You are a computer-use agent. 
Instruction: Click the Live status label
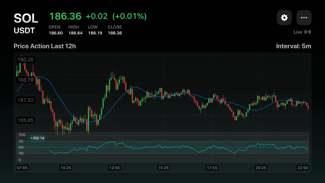(298, 32)
